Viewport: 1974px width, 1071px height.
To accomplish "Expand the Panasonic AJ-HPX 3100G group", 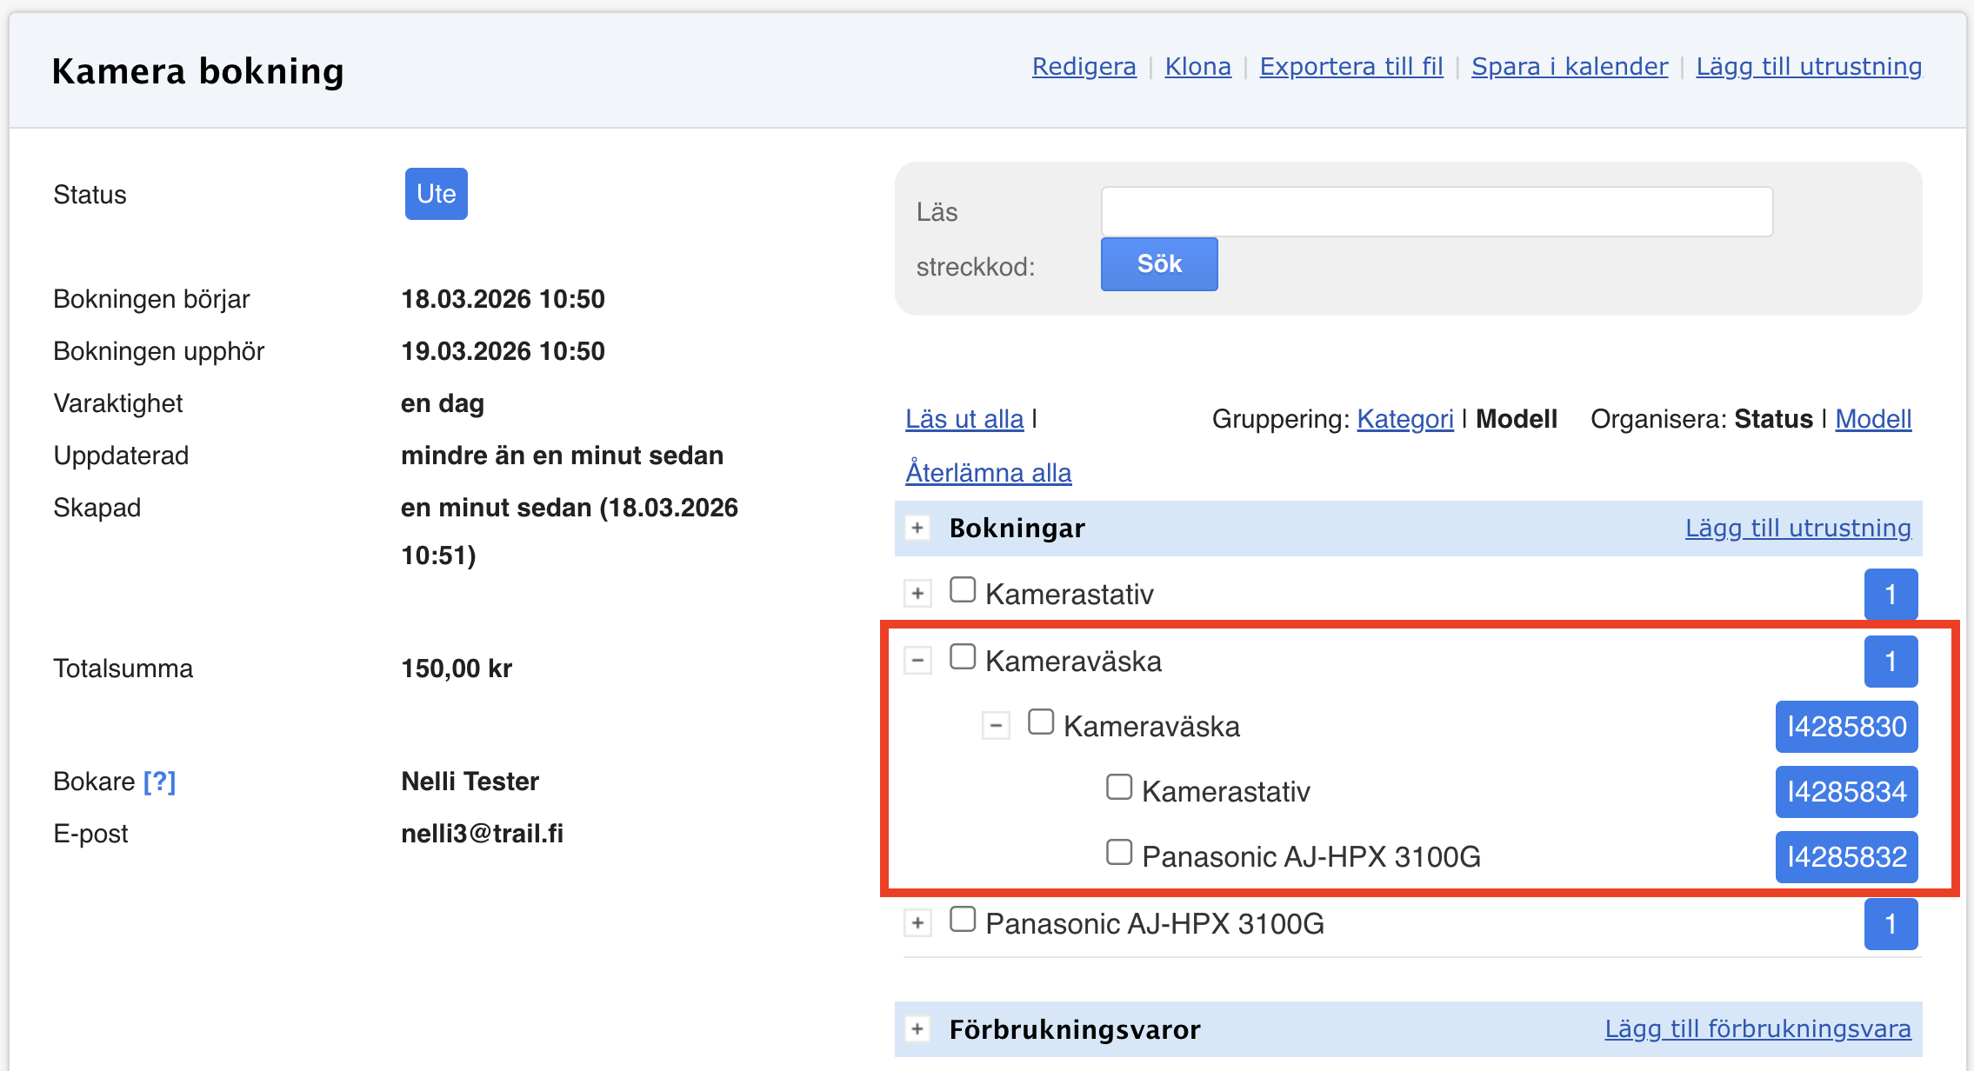I will click(x=917, y=922).
